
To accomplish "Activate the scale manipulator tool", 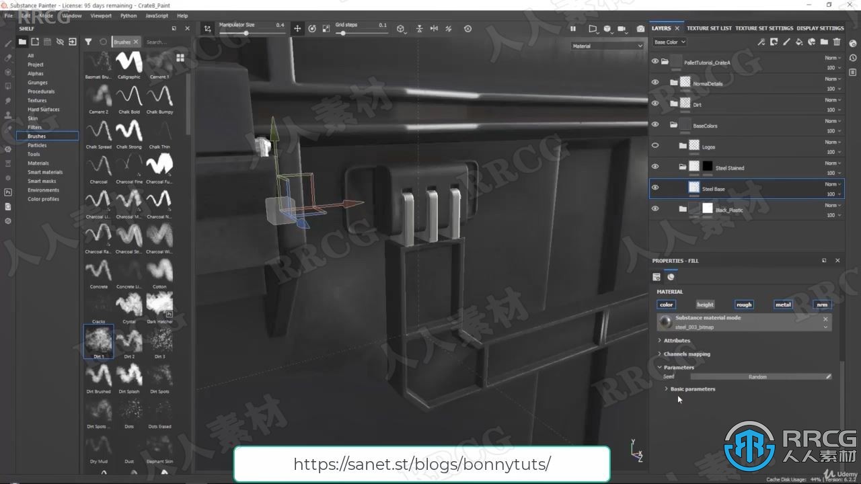I will pos(326,29).
